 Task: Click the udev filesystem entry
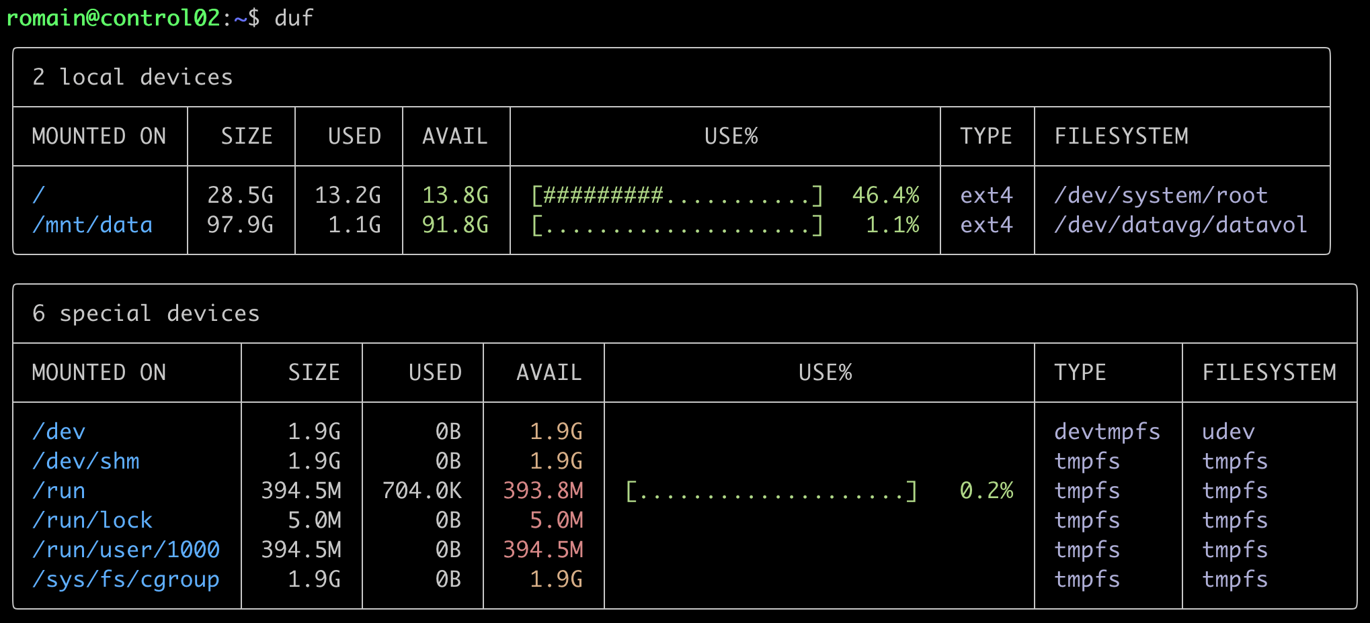click(x=1228, y=432)
